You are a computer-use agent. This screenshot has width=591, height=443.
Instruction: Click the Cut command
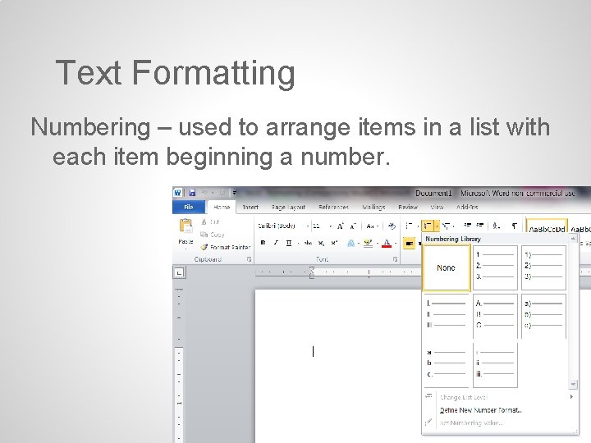(x=210, y=221)
